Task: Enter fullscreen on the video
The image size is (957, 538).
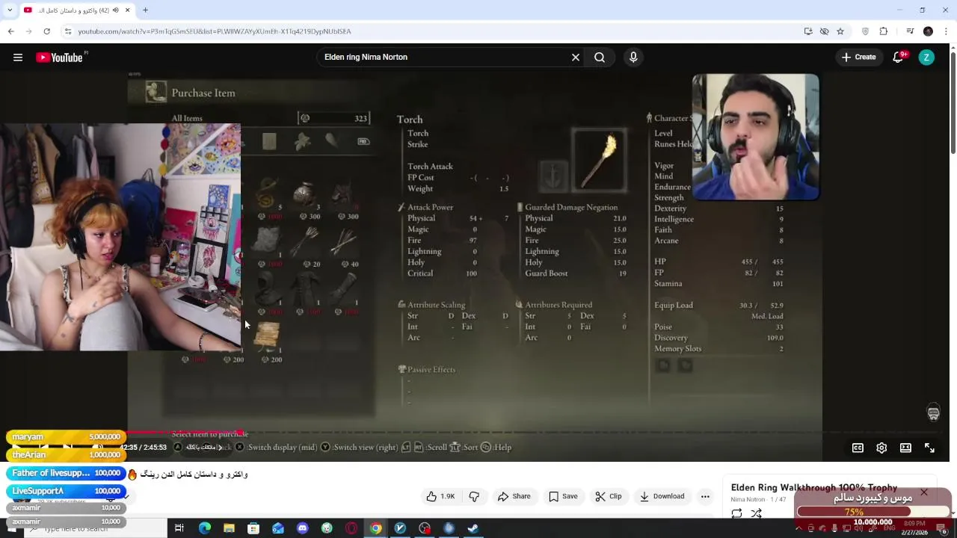Action: (929, 448)
